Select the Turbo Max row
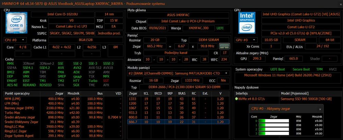The image size is (343, 140). pyautogui.click(x=63, y=113)
